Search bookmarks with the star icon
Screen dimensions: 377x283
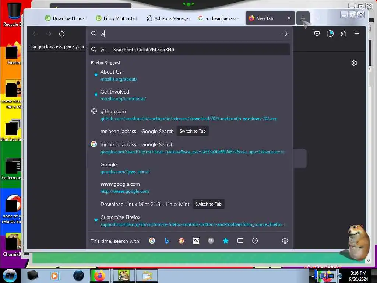pyautogui.click(x=226, y=241)
